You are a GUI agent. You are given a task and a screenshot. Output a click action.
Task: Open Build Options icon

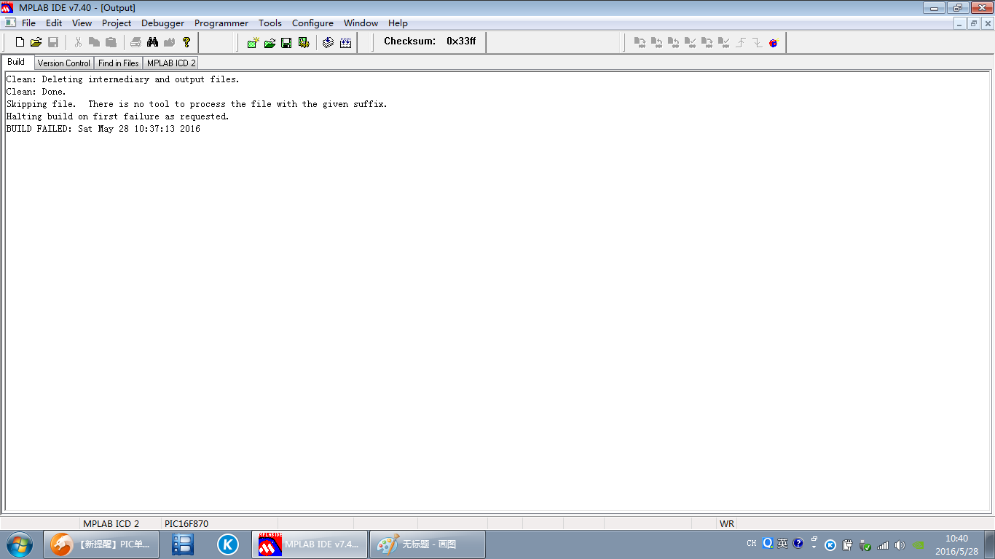tap(304, 42)
